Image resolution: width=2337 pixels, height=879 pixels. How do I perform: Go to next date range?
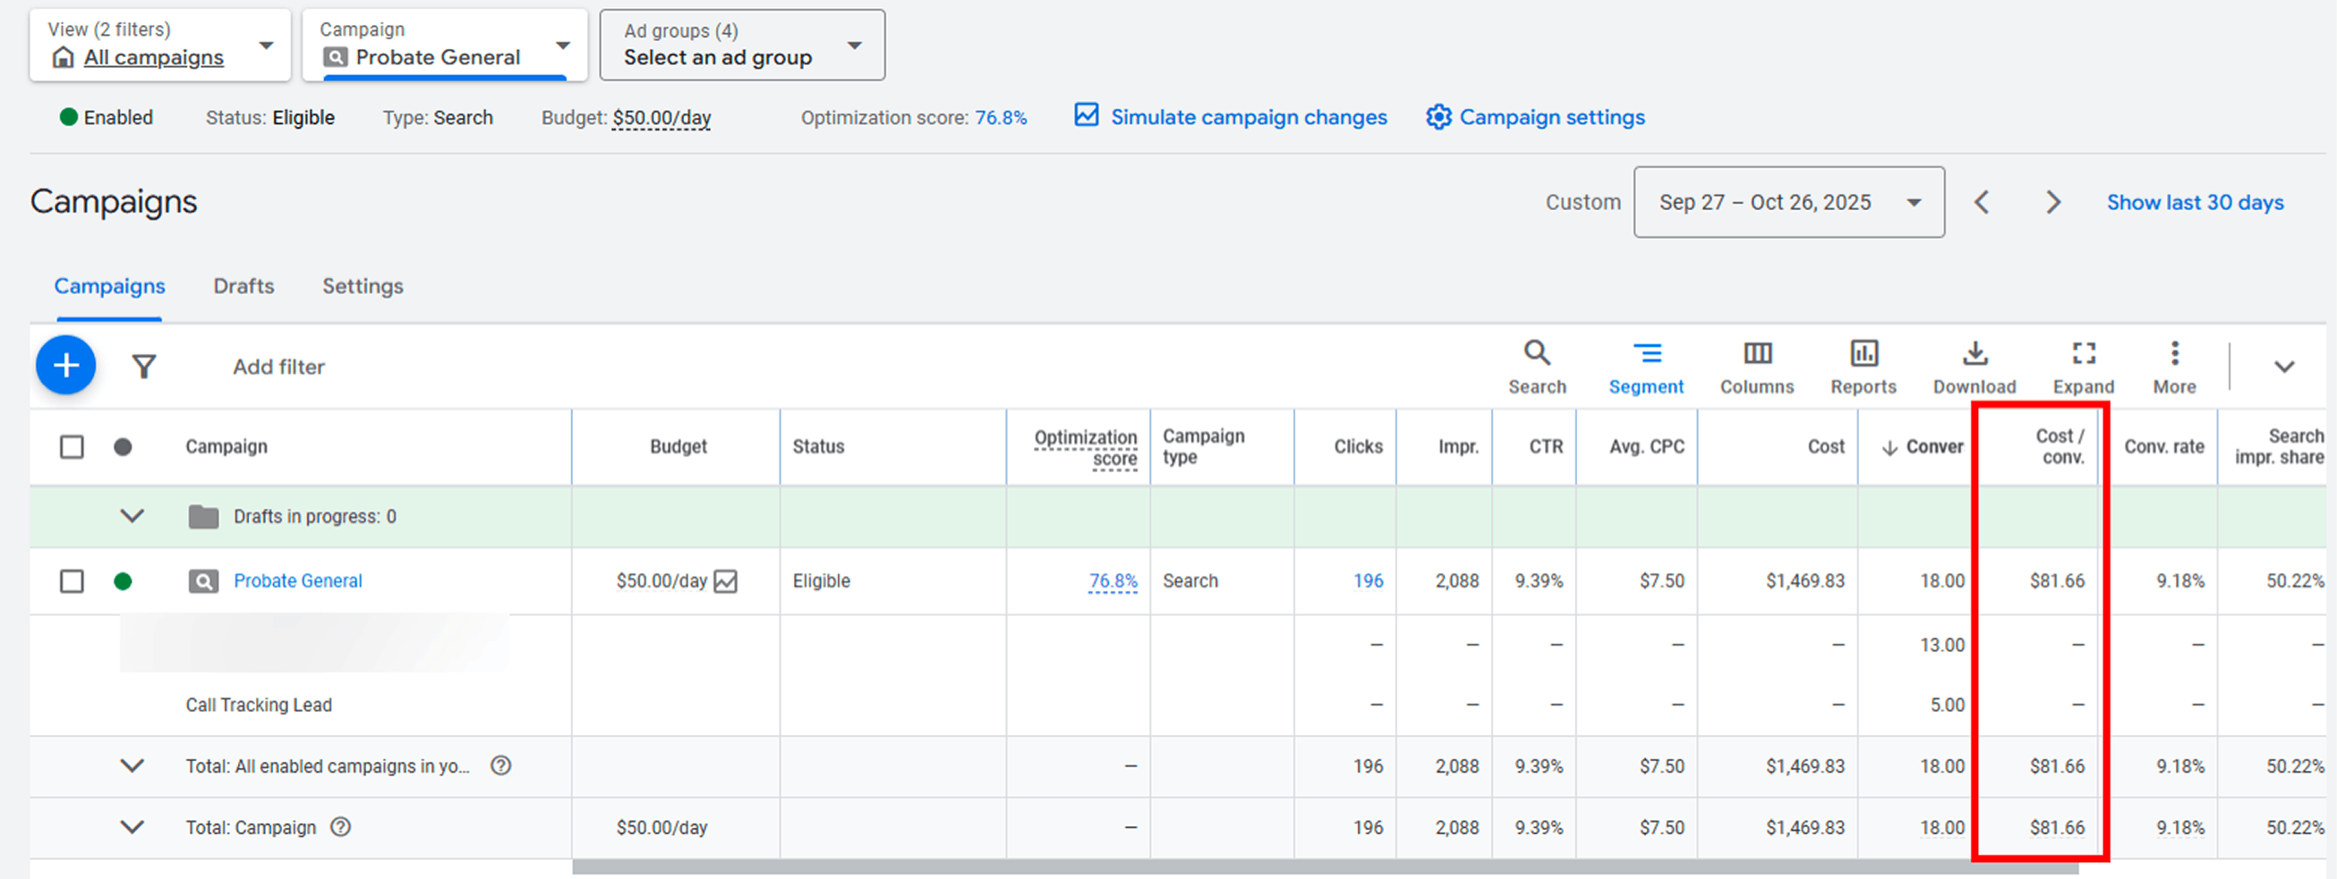pos(2053,202)
